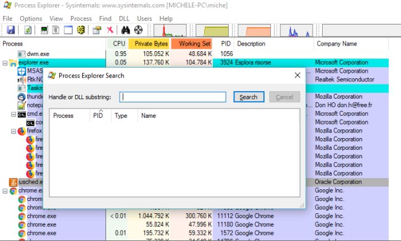401x241 pixels.
Task: Sort by CPU column header
Action: coord(117,44)
